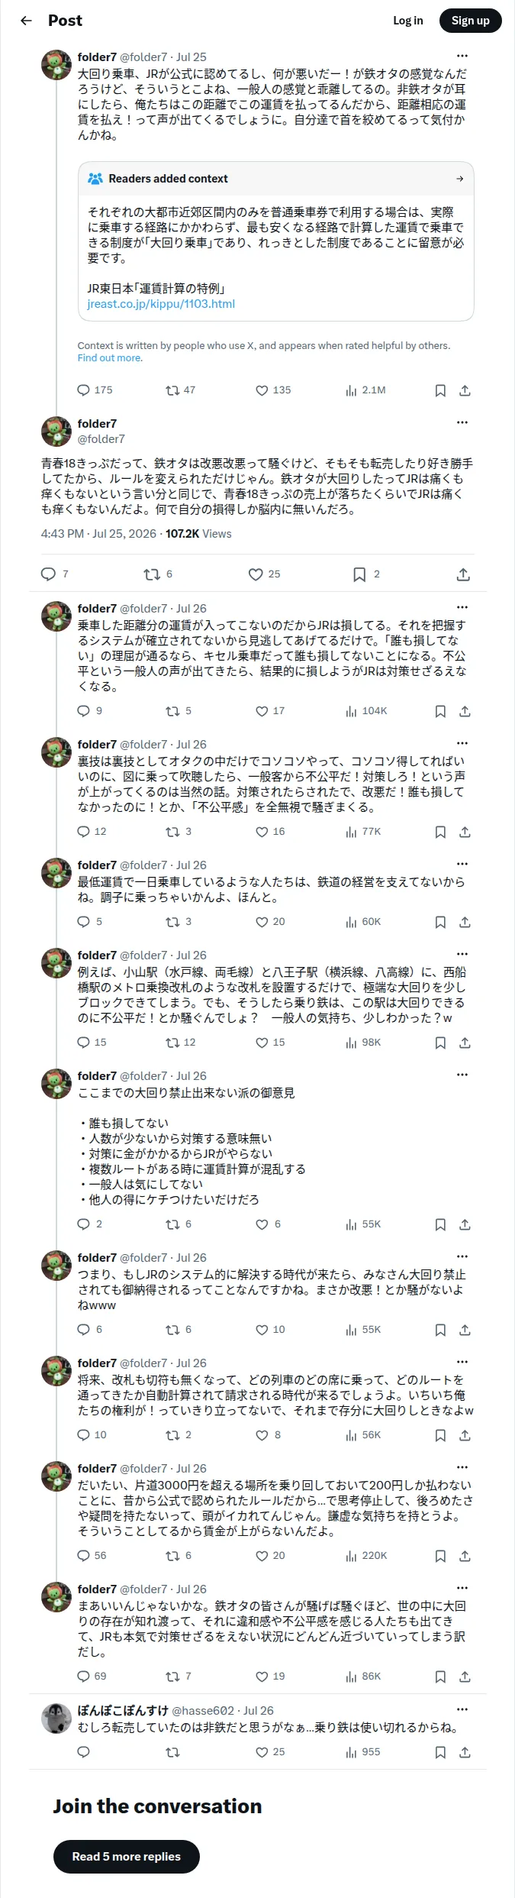Open the three-dot menu beside main folder7 post
This screenshot has width=515, height=1898.
[x=462, y=423]
